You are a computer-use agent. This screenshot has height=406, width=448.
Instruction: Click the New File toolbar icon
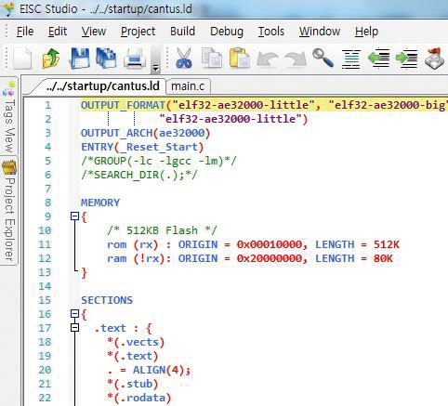pos(22,59)
